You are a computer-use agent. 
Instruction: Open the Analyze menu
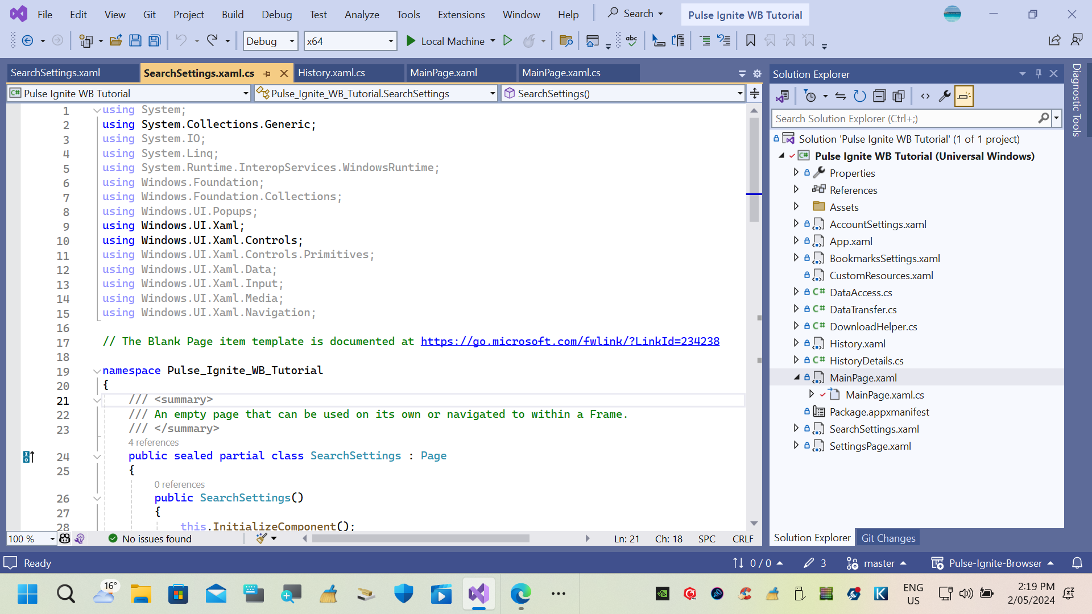[x=361, y=15]
